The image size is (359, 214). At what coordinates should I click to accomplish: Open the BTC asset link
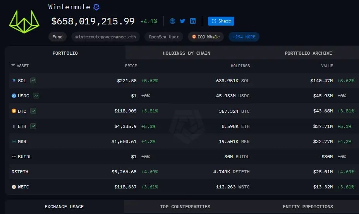click(x=22, y=111)
